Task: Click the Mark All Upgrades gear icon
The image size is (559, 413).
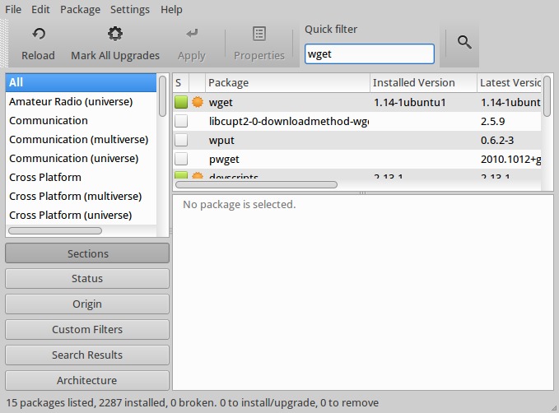Action: click(x=115, y=34)
